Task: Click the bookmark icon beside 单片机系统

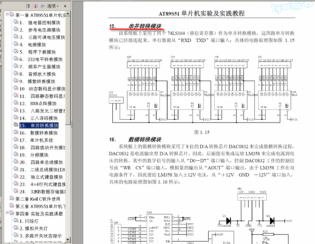Action: 16,139
